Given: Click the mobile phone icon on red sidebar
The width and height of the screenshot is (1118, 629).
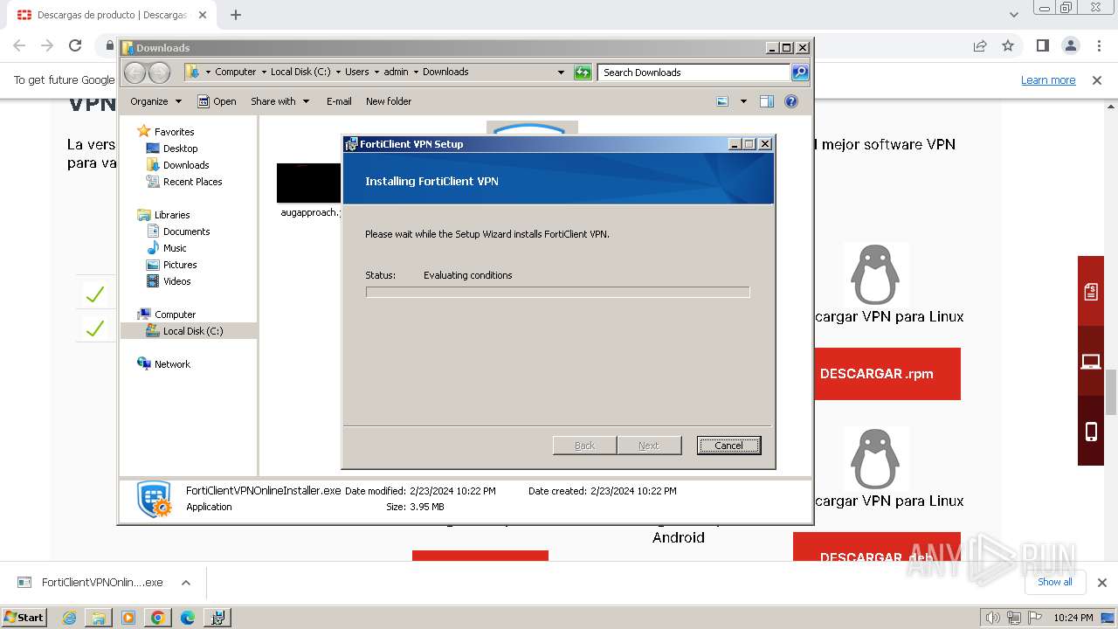Looking at the screenshot, I should (x=1091, y=431).
